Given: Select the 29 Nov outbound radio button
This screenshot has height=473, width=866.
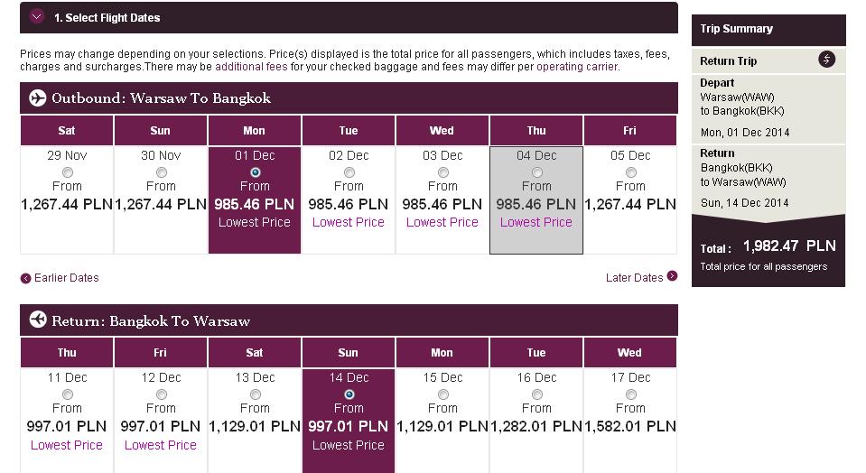Looking at the screenshot, I should pyautogui.click(x=68, y=172).
